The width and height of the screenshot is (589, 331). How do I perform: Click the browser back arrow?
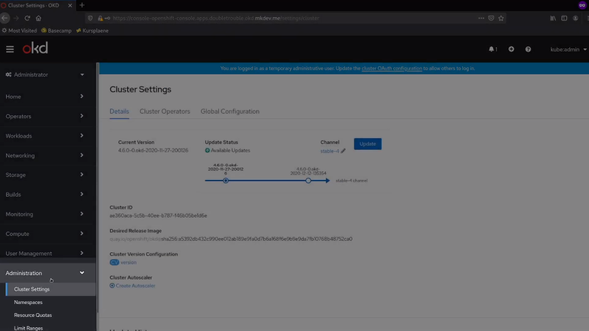click(5, 18)
